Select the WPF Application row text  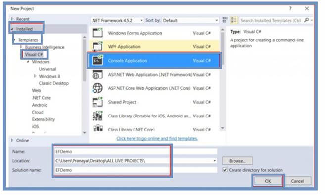(124, 46)
